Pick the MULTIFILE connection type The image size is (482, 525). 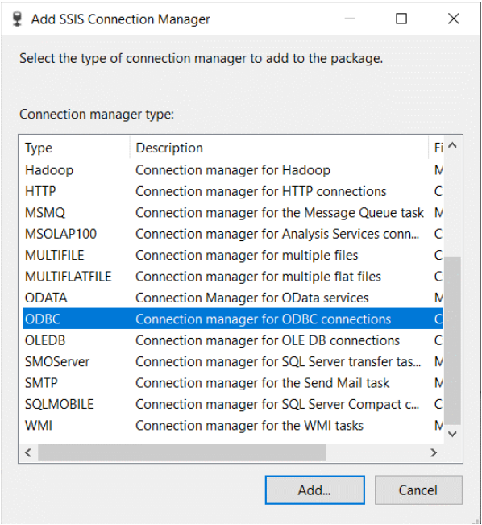233,255
